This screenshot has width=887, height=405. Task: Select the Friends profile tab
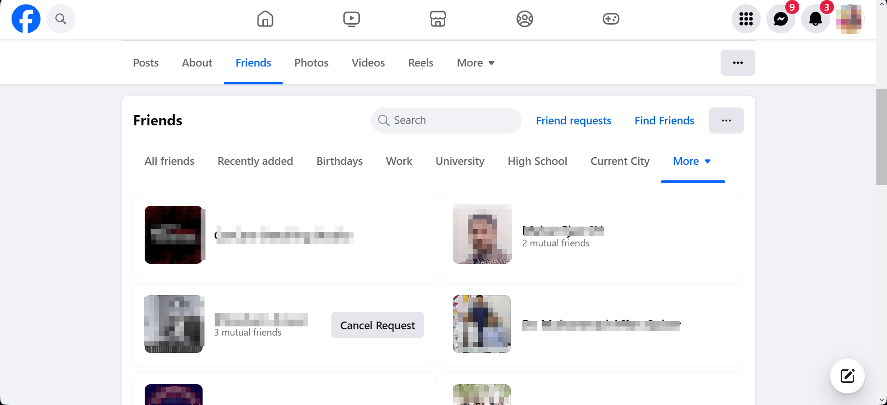click(253, 63)
